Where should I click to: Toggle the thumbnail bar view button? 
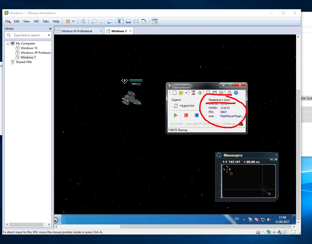click(128, 21)
